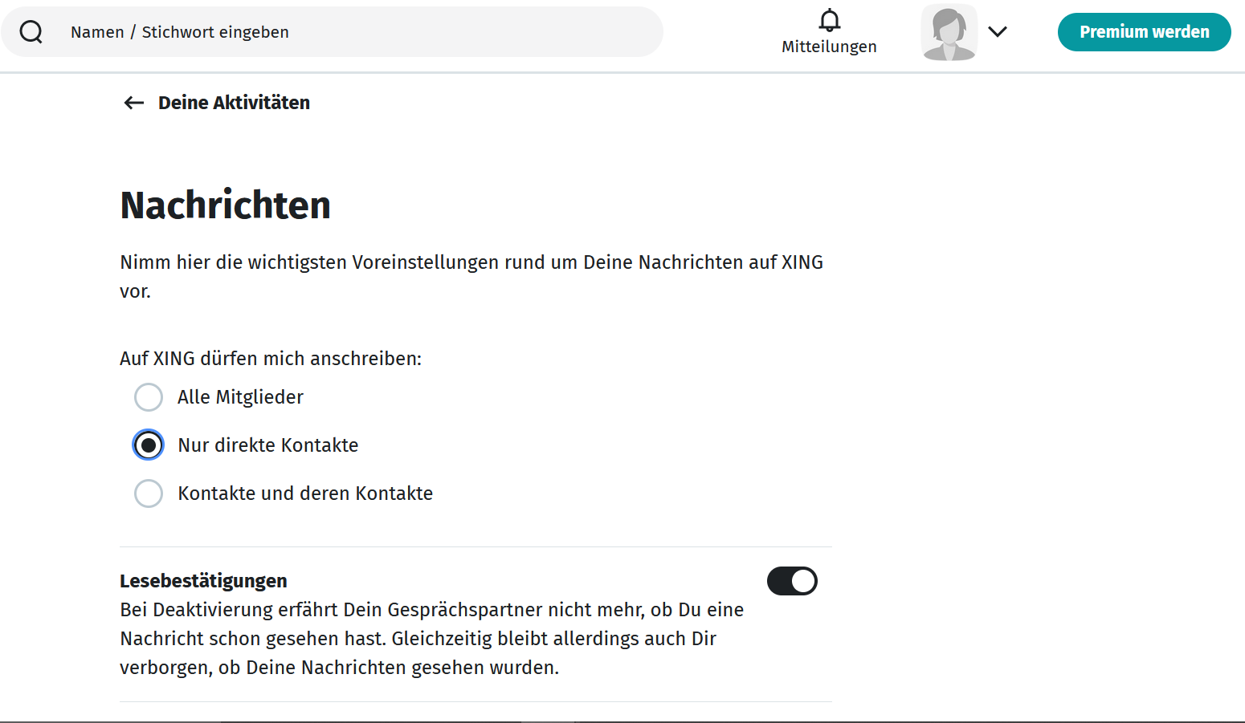1245x723 pixels.
Task: Disable the Lesebestätigungen toggle switch
Action: 792,581
